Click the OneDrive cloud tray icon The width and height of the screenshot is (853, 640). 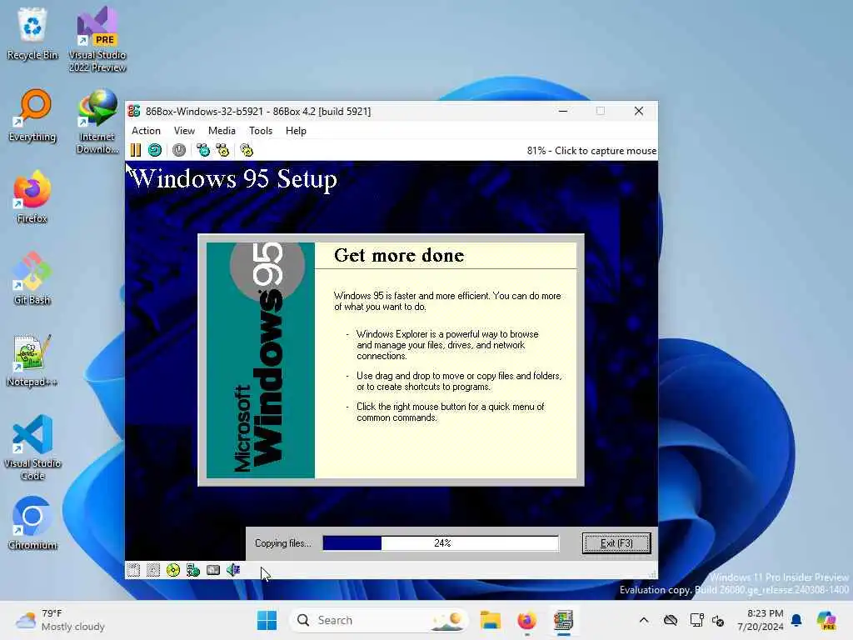click(671, 620)
